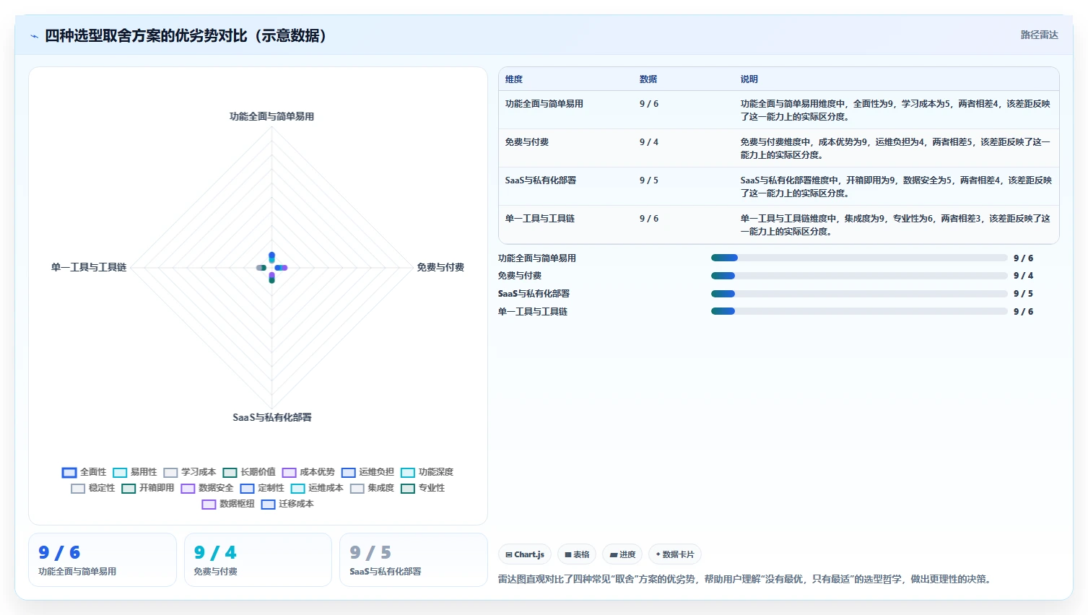
Task: Click the 定制性 legend color box
Action: [248, 489]
